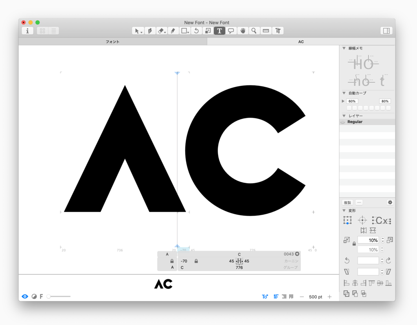Screen dimensions: 417x325
Task: Collapse the 自動カーブ section
Action: (344, 93)
